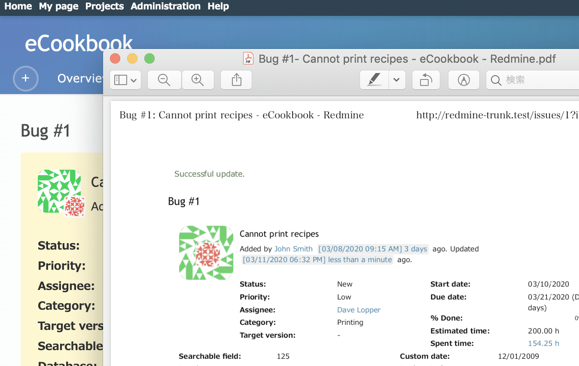Click the 03/08/2020 09:15 AM 3 days link

(x=373, y=249)
